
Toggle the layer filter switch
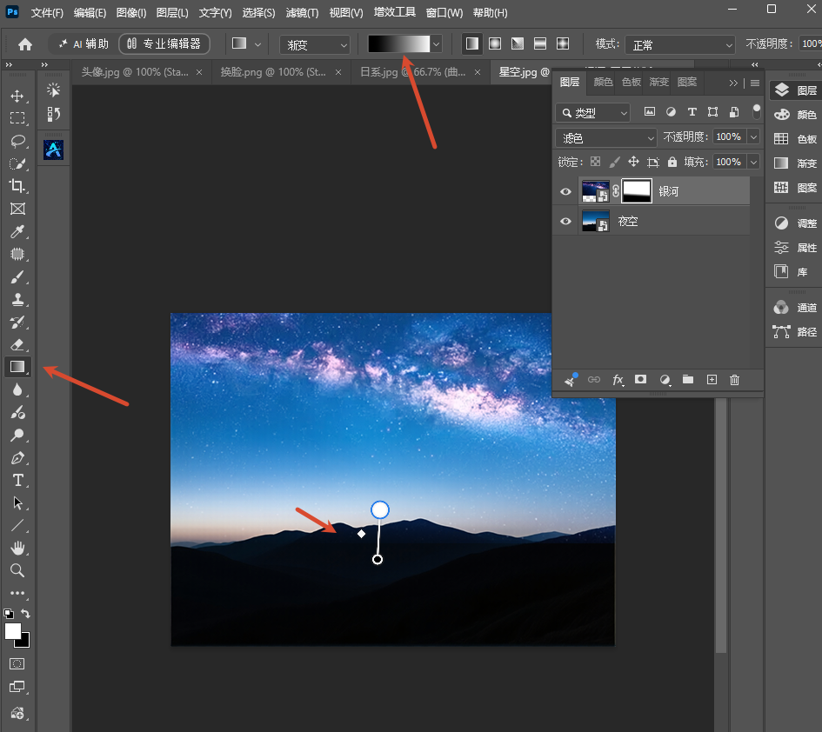coord(756,111)
